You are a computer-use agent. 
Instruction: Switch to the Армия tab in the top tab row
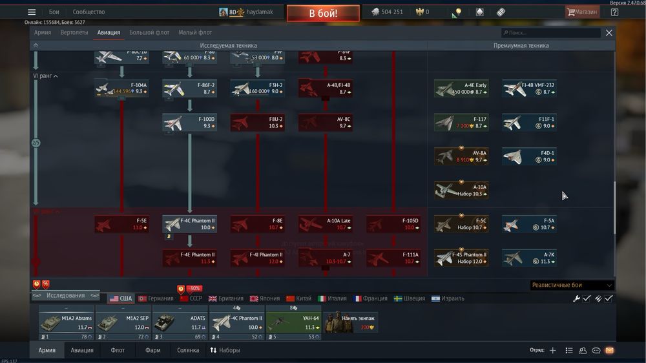pyautogui.click(x=43, y=32)
